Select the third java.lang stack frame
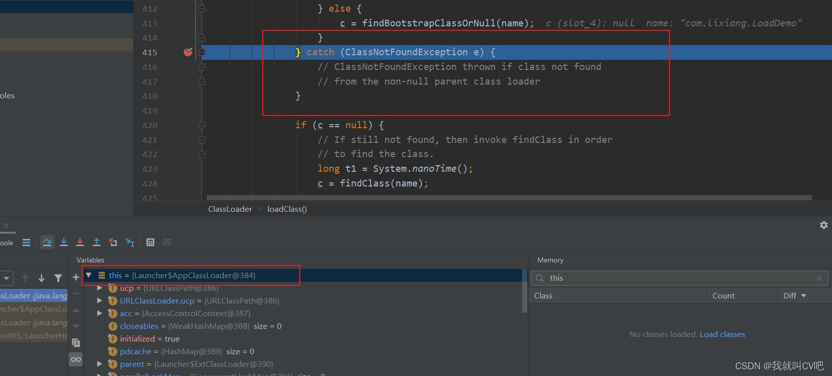 pyautogui.click(x=33, y=322)
